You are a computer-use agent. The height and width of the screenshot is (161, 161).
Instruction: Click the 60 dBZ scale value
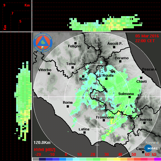point(147,155)
